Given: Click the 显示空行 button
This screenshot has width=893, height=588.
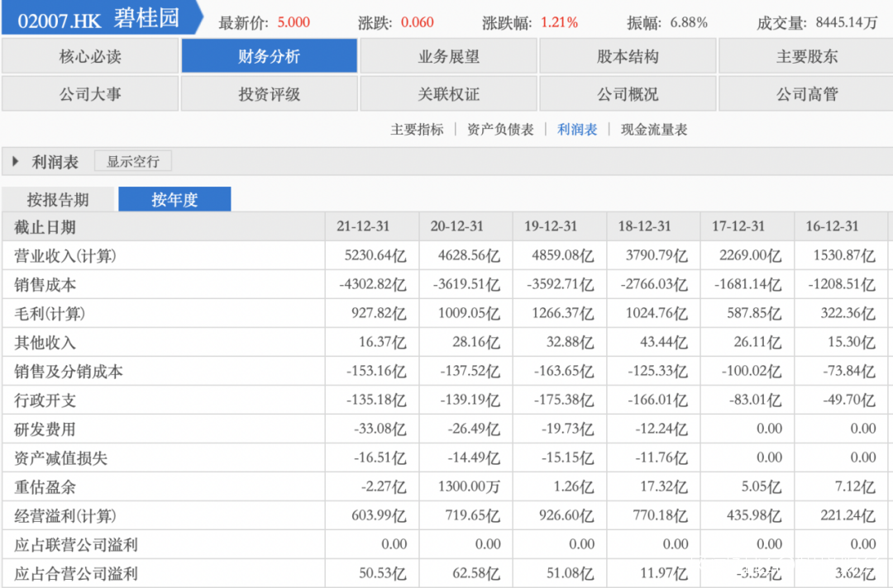Looking at the screenshot, I should click(132, 161).
